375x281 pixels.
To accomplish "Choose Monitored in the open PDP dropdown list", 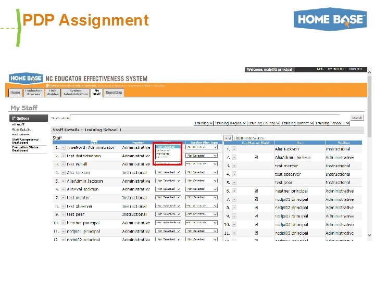I will click(163, 154).
